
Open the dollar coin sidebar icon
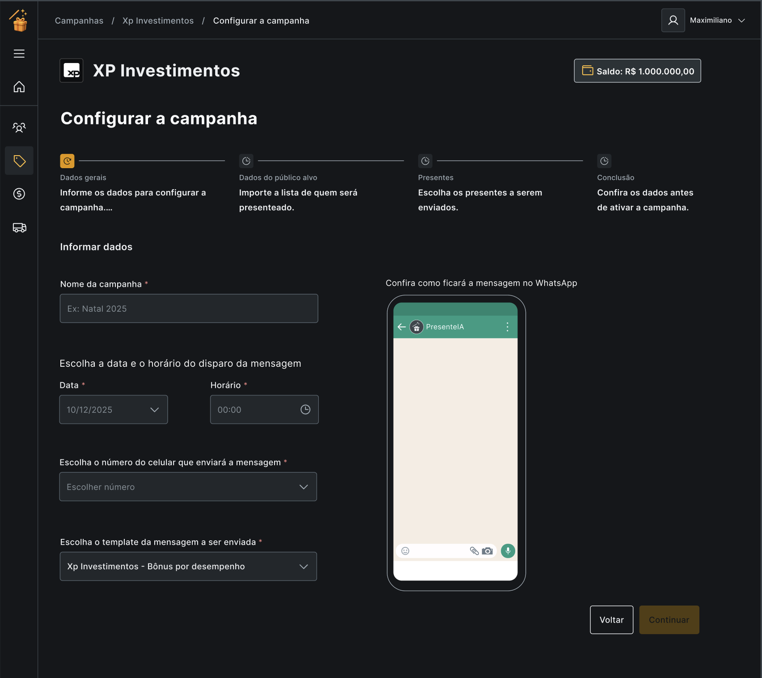pos(19,194)
